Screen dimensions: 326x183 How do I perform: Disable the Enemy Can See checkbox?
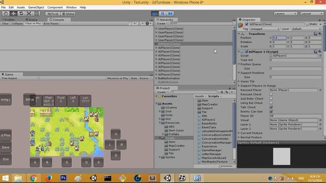click(271, 112)
